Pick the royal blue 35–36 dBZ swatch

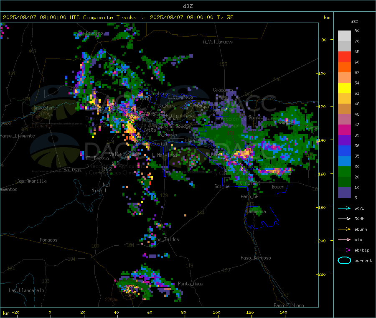344,151
